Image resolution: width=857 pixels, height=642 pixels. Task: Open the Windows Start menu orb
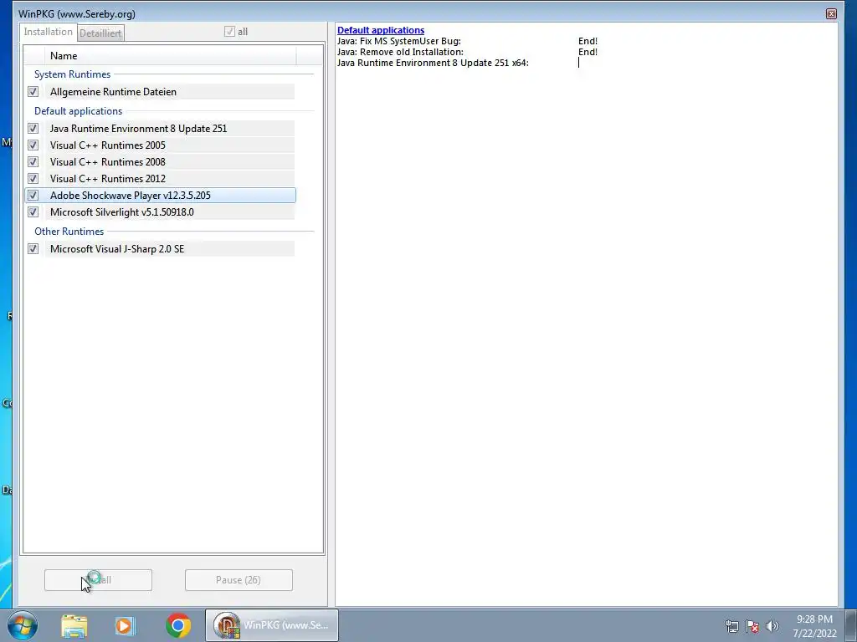pyautogui.click(x=23, y=625)
